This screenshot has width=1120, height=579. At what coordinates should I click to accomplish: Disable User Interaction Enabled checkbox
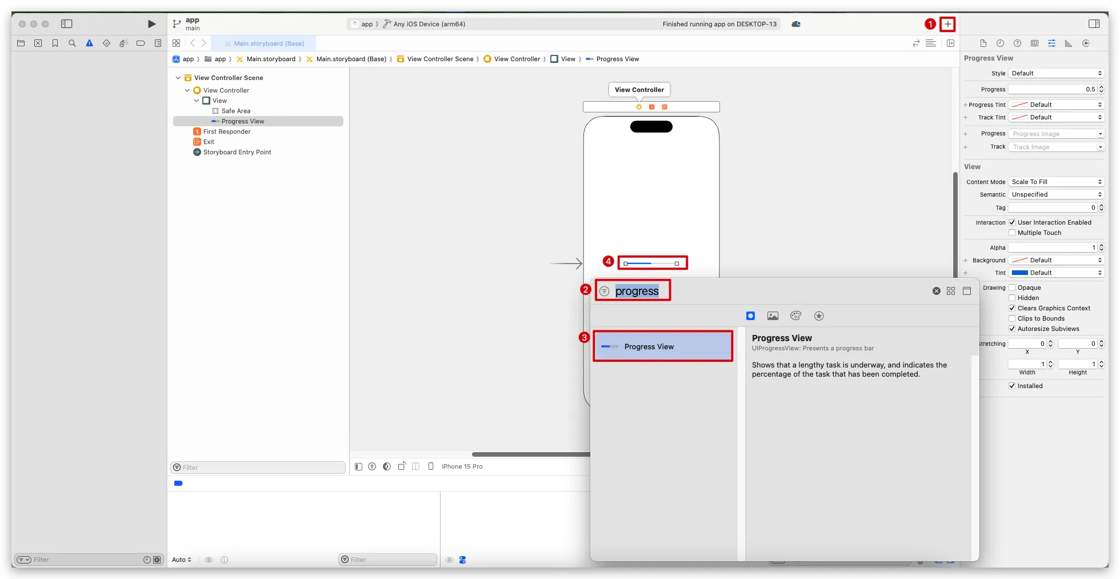1012,222
